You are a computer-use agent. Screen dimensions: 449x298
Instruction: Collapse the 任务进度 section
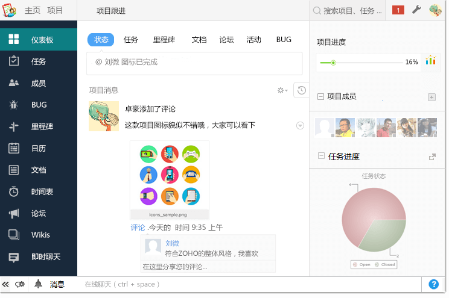[321, 156]
